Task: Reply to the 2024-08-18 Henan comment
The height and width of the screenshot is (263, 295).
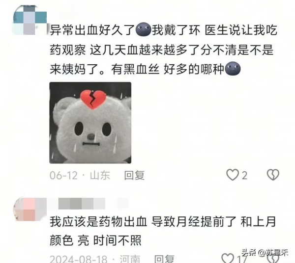Action: (164, 259)
